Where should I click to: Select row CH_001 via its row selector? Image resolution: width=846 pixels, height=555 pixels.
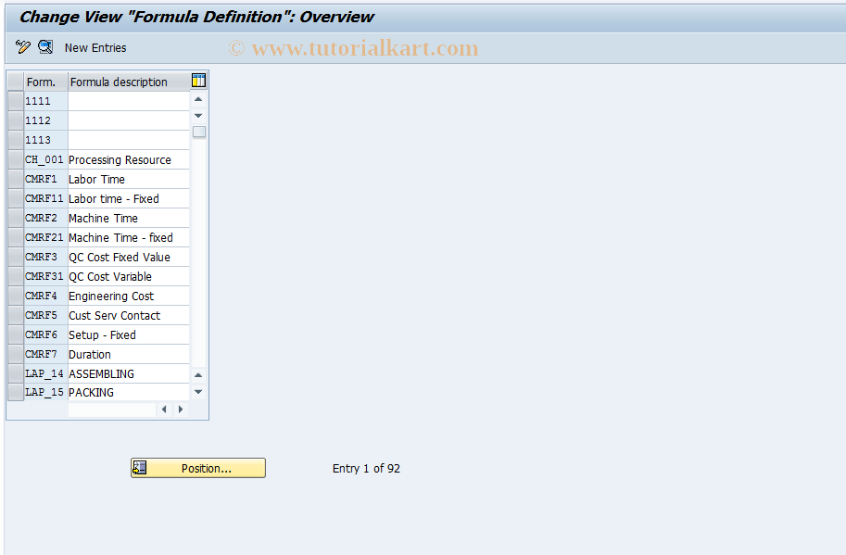click(x=16, y=159)
